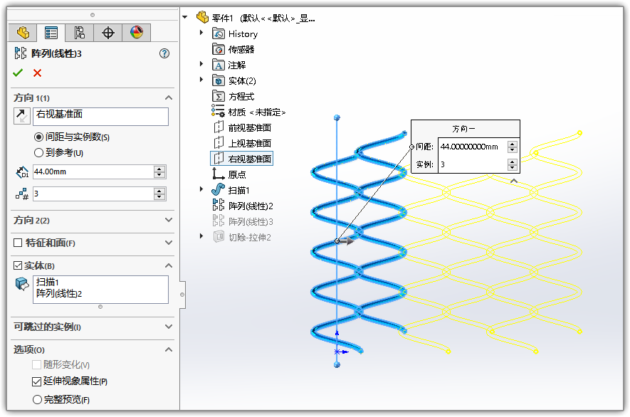Click the reverse direction arrow icon
The height and width of the screenshot is (417, 630).
tap(20, 117)
